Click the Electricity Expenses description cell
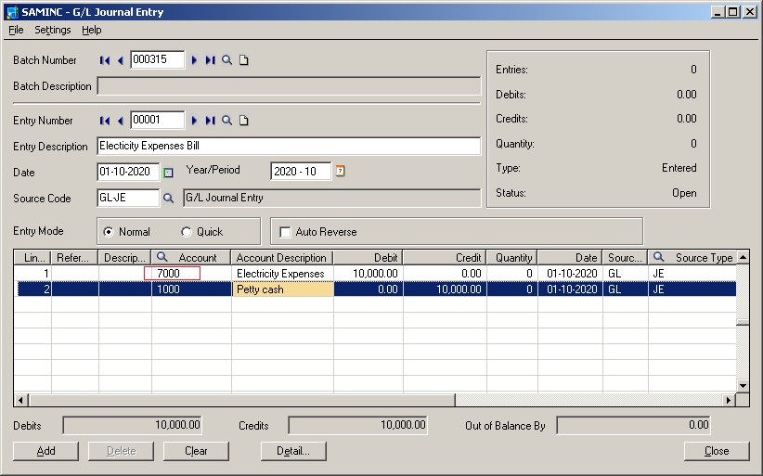The width and height of the screenshot is (763, 476). tap(283, 274)
